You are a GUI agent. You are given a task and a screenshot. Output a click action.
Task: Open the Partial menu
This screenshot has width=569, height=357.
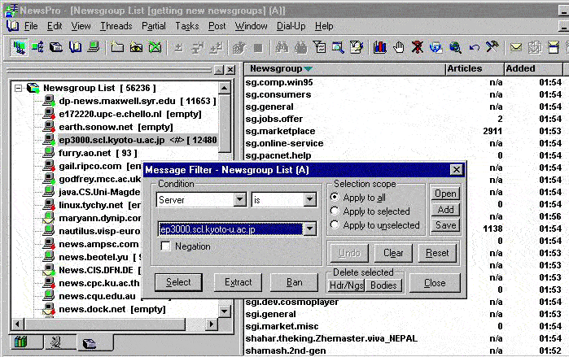[x=154, y=26]
